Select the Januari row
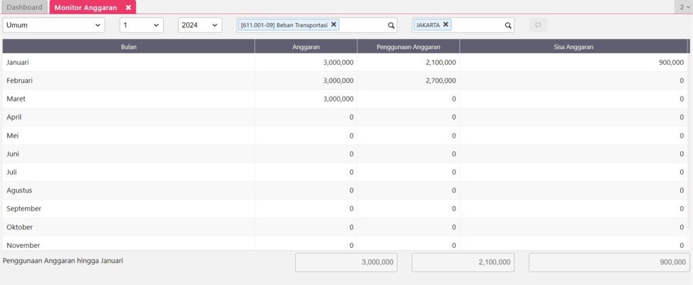The height and width of the screenshot is (285, 693). pyautogui.click(x=129, y=62)
